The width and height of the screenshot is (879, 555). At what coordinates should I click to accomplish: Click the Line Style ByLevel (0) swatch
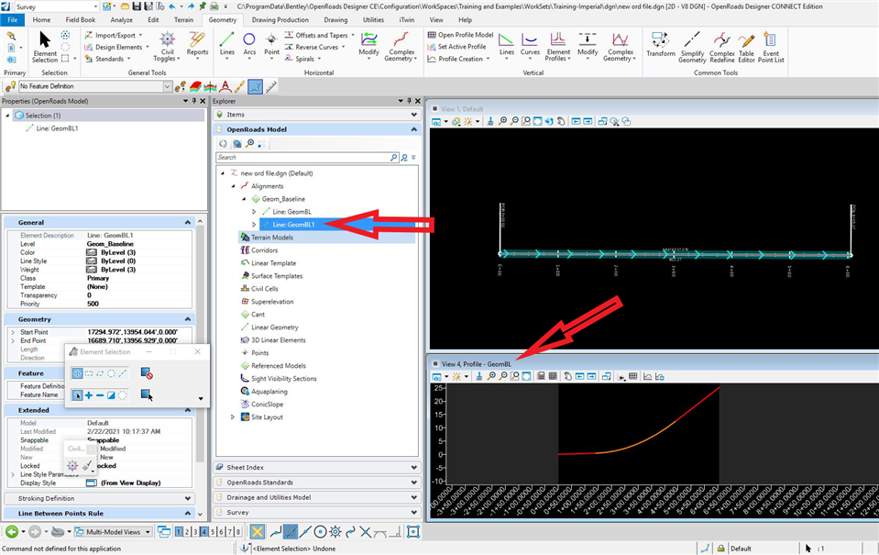pyautogui.click(x=92, y=261)
